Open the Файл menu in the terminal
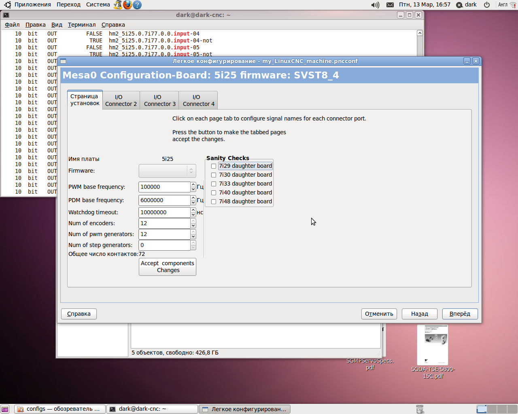 click(12, 25)
